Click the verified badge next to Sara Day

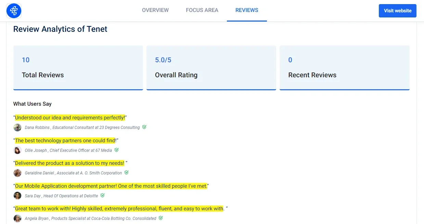[x=102, y=195]
